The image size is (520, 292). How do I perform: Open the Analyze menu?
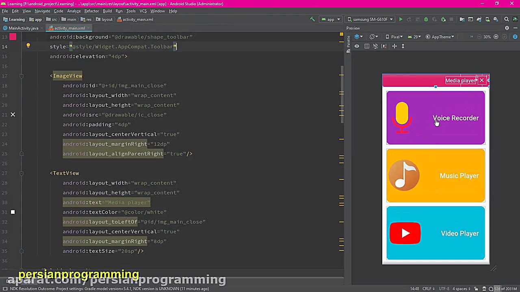click(74, 11)
